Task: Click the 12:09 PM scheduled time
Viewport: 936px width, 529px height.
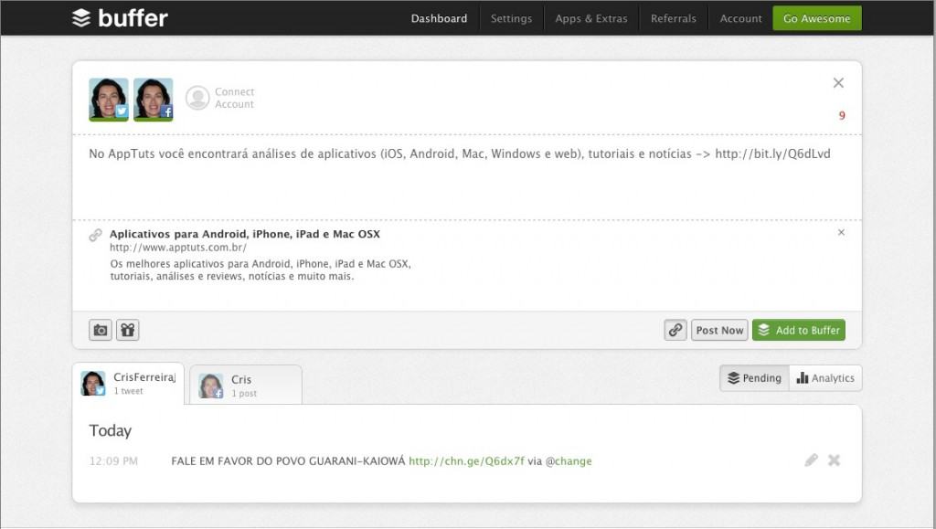Action: tap(113, 461)
